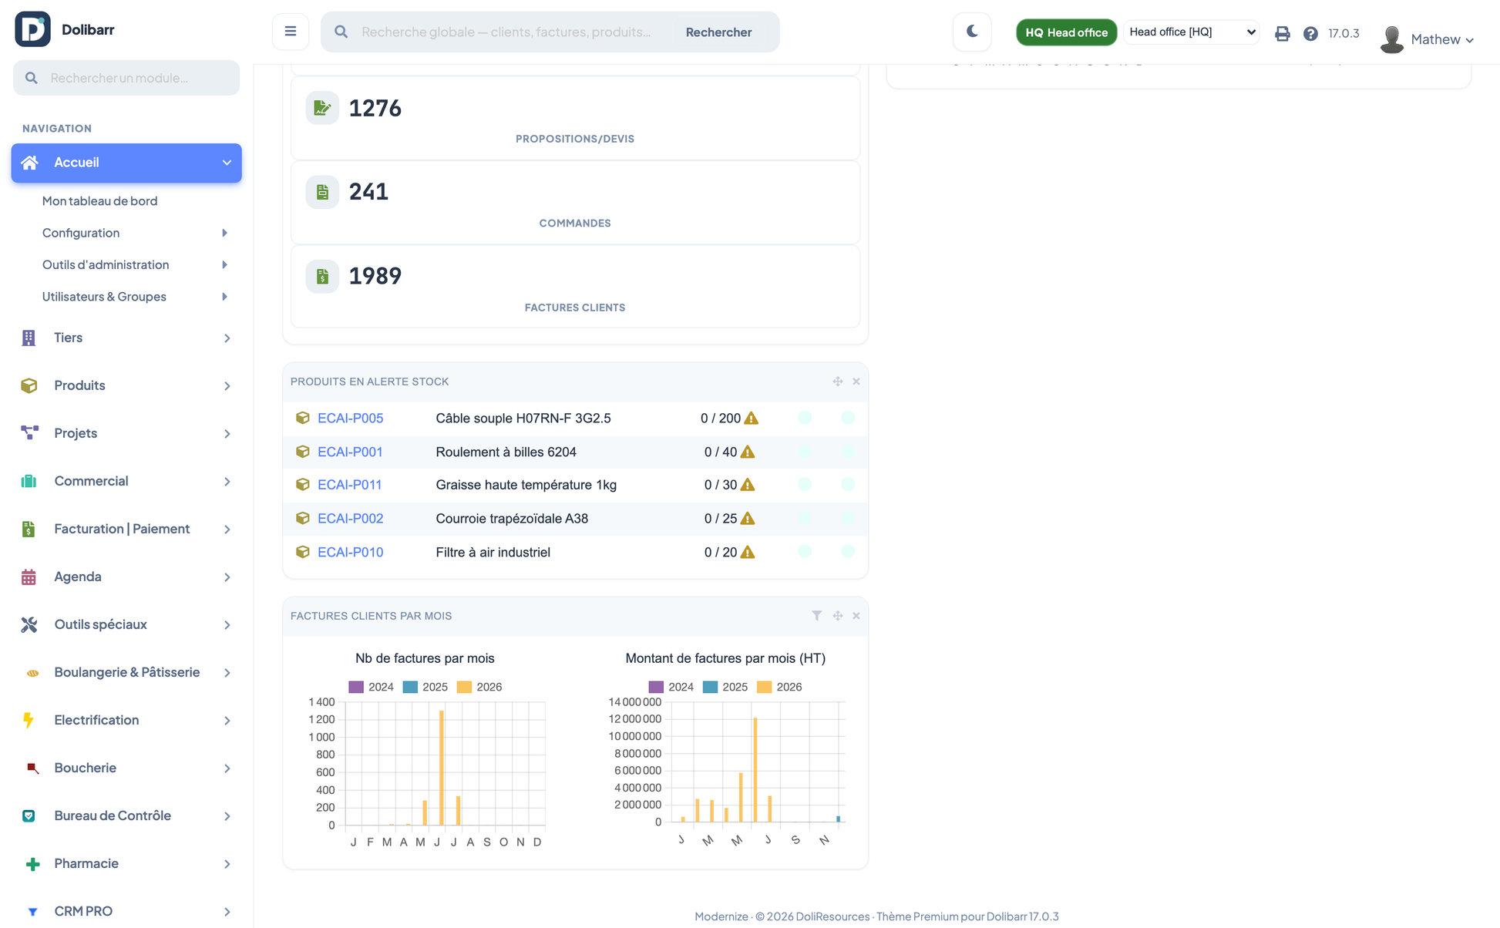Click the global search input field
Image resolution: width=1500 pixels, height=928 pixels.
tap(506, 32)
